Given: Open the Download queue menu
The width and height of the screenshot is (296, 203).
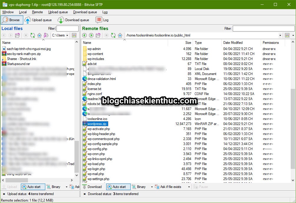Looking at the screenshot, I should (x=85, y=12).
